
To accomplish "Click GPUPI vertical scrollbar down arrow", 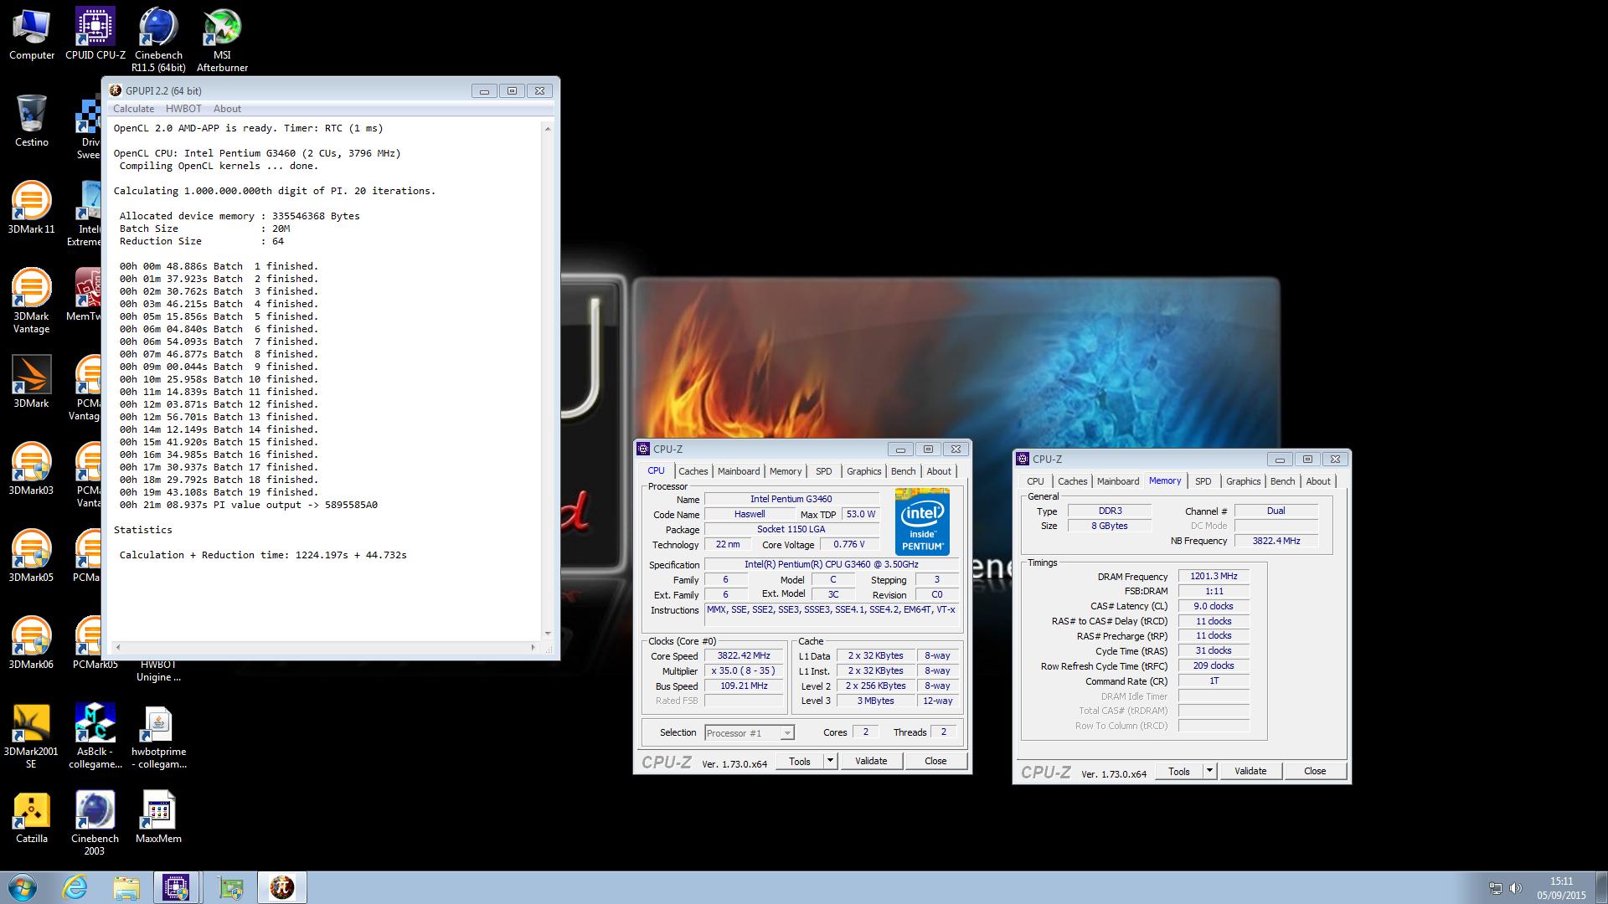I will pyautogui.click(x=548, y=634).
